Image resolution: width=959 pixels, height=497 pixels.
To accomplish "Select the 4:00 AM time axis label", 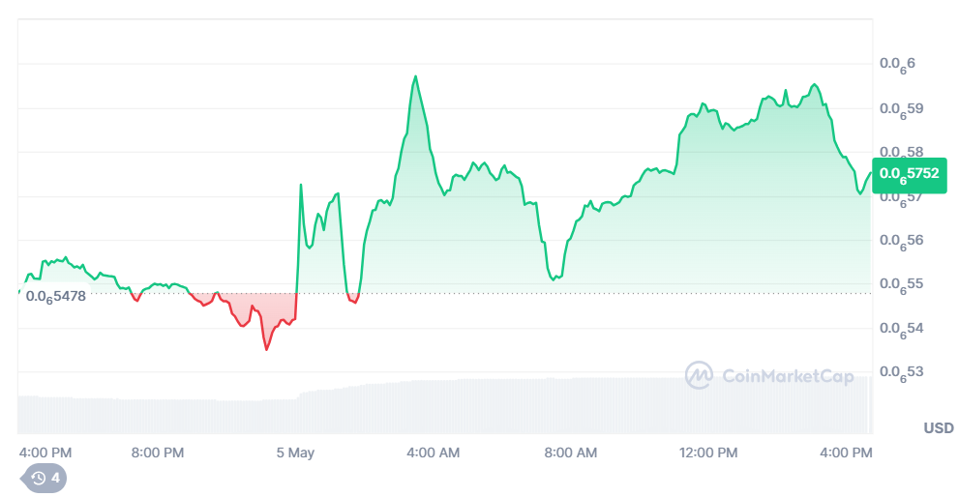I will (433, 453).
